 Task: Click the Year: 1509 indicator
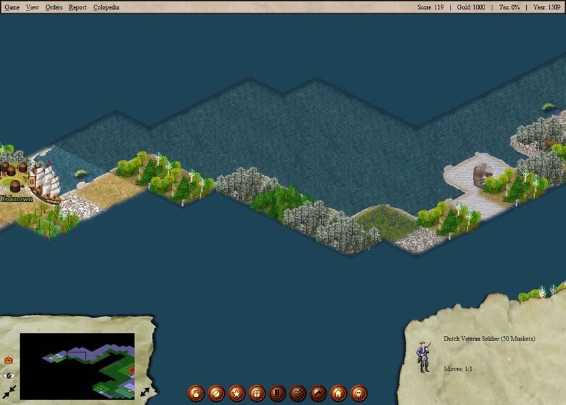pos(546,7)
